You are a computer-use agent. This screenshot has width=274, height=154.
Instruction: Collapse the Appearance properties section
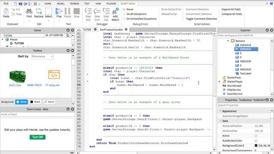click(x=220, y=111)
